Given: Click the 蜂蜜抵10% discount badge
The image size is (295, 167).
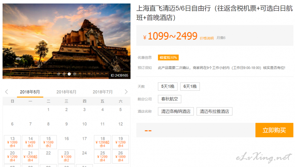Looking at the screenshot, I should click(168, 58).
